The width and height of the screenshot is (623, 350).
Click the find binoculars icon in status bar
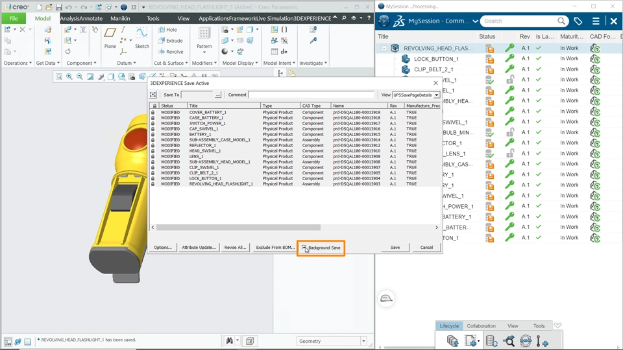pyautogui.click(x=229, y=341)
